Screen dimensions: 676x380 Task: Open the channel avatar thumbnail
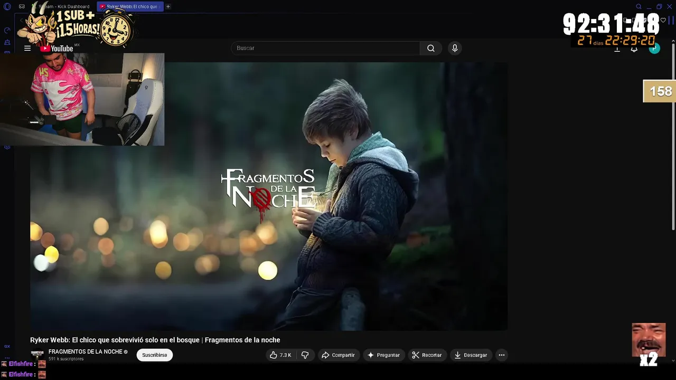pos(37,355)
